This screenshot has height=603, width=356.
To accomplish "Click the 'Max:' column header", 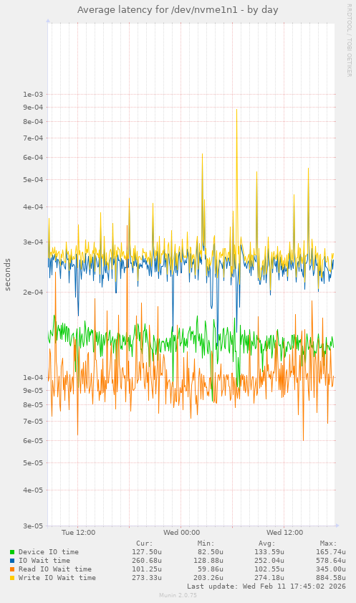I will pos(328,543).
